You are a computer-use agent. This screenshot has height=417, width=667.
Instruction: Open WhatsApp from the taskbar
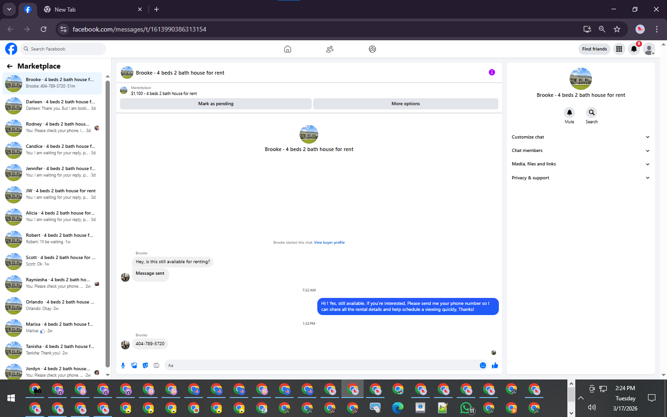[467, 408]
